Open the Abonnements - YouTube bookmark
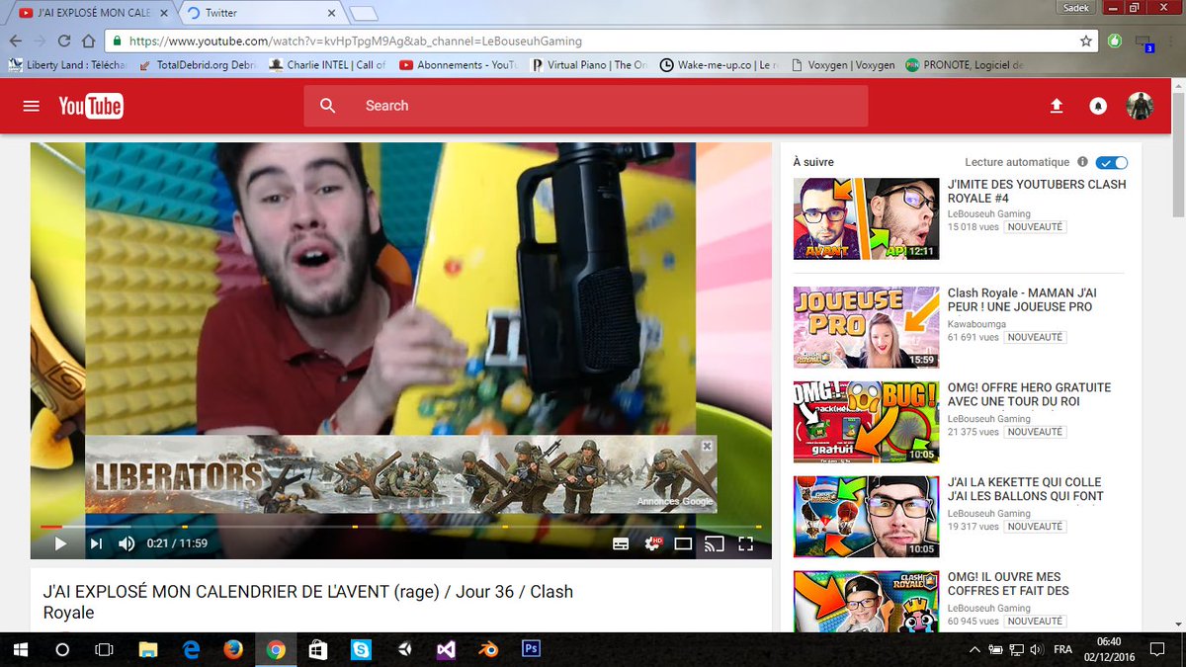Screen dimensions: 1186x667 click(x=458, y=65)
